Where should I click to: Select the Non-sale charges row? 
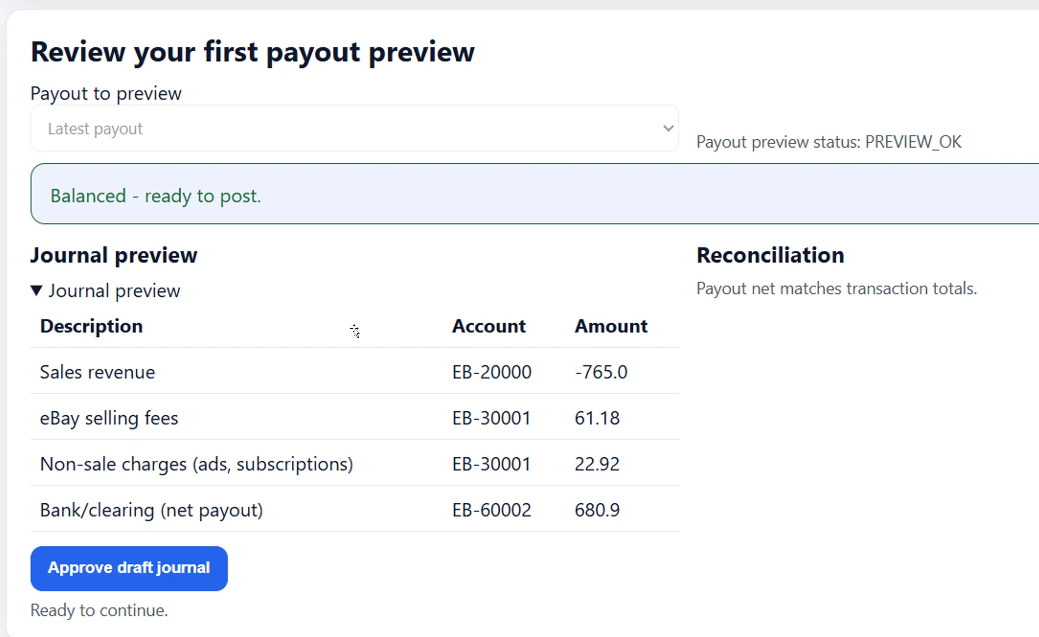coord(205,463)
